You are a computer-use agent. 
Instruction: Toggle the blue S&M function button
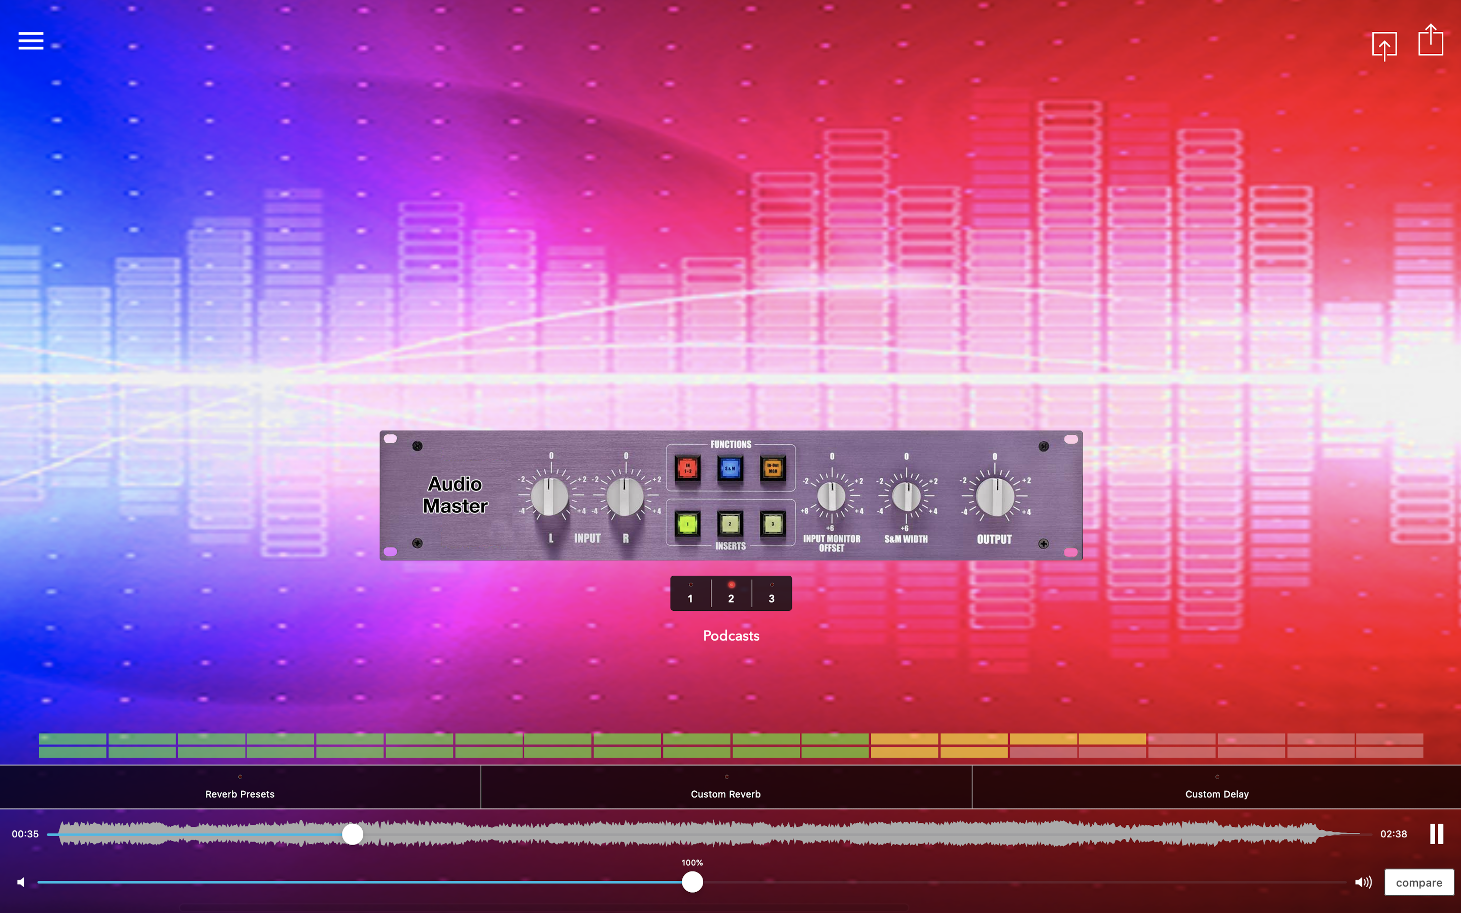coord(730,468)
